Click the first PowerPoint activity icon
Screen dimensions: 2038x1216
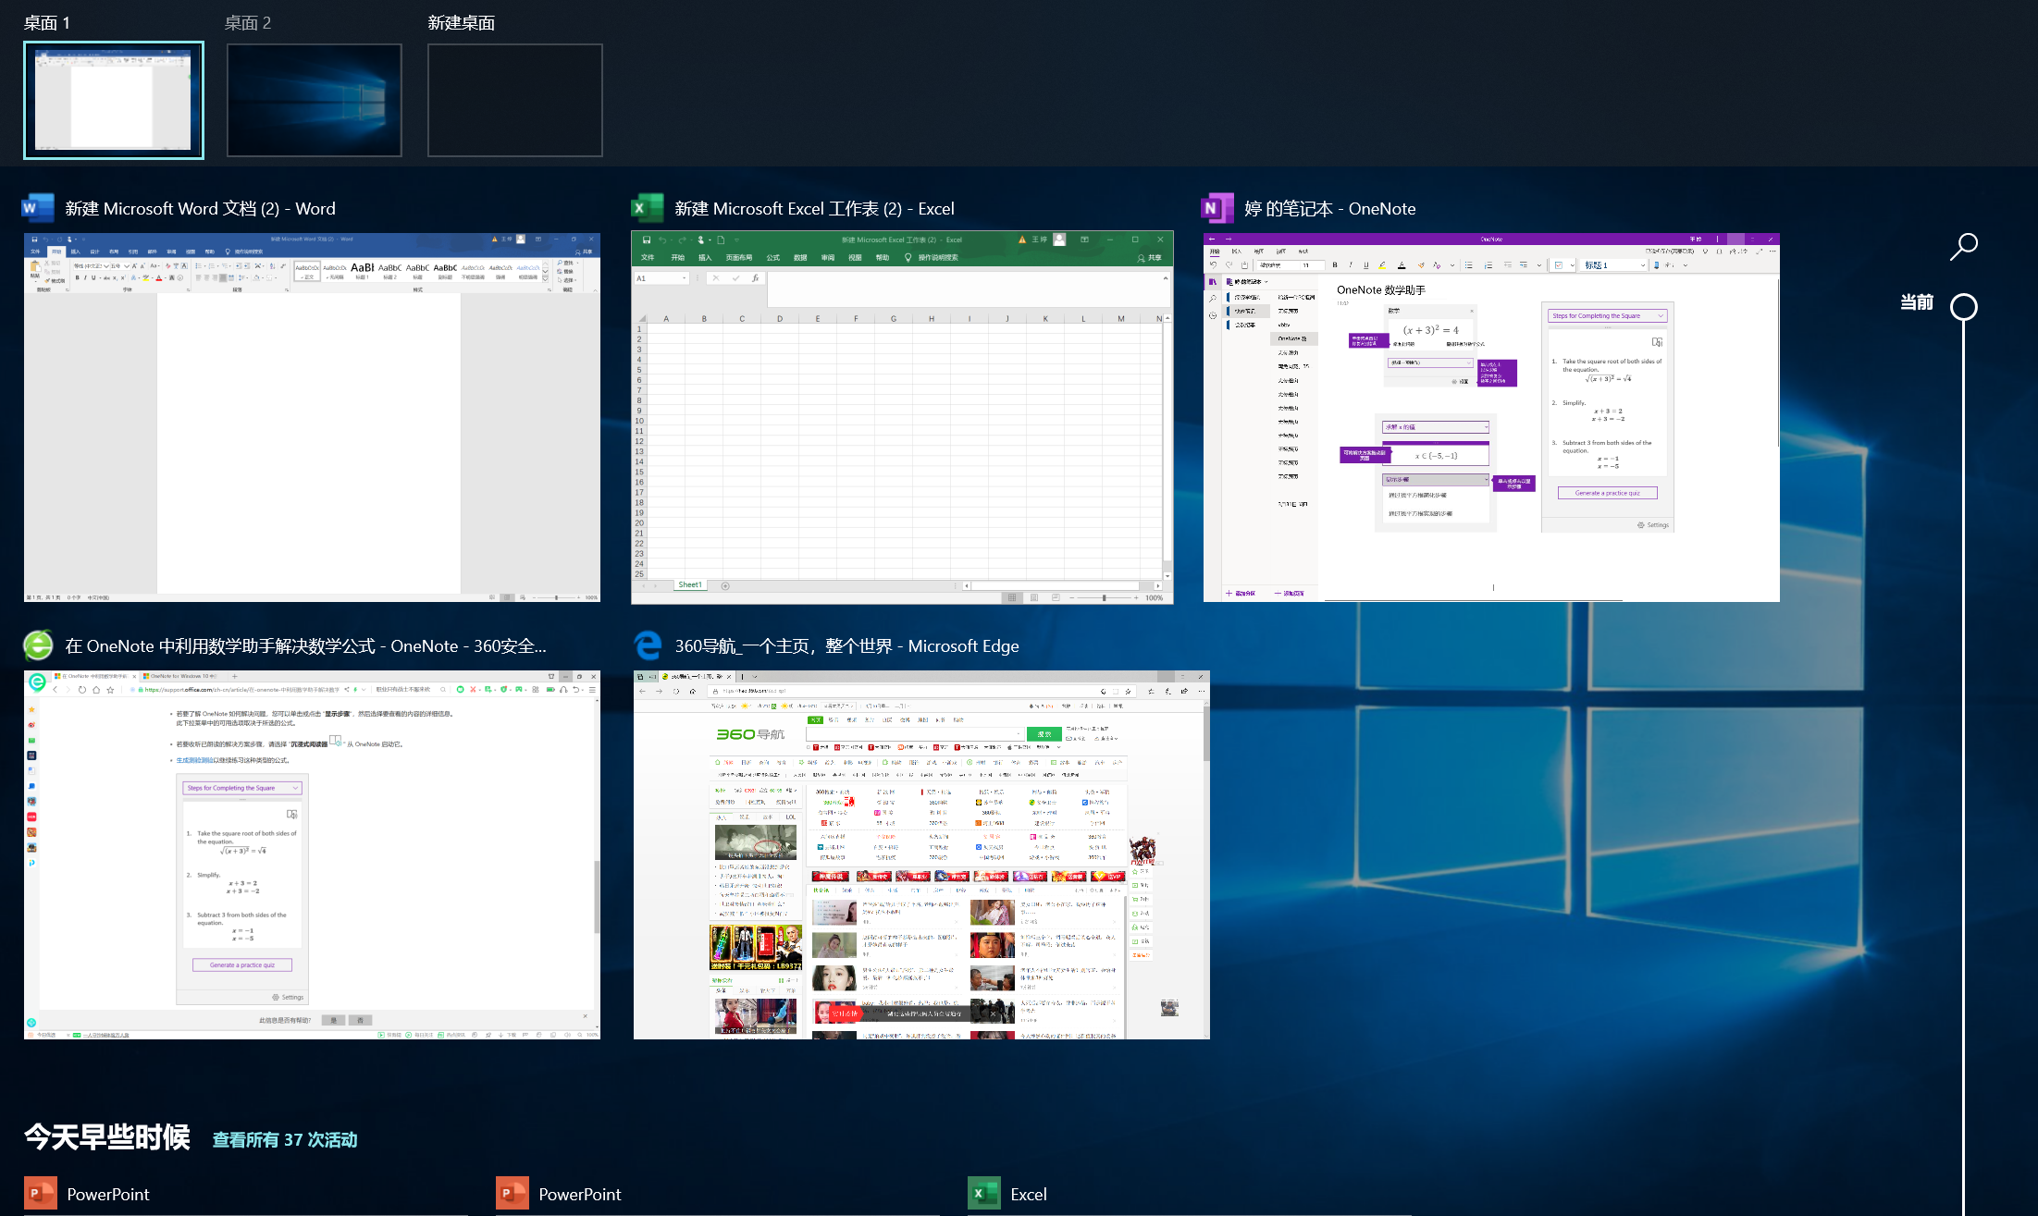[x=41, y=1193]
